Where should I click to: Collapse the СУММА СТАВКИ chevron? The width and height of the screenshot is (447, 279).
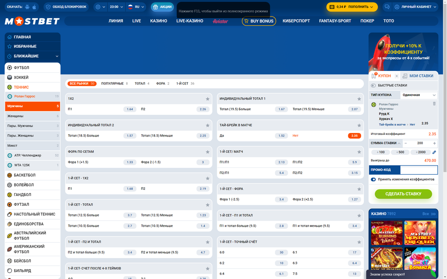click(399, 143)
